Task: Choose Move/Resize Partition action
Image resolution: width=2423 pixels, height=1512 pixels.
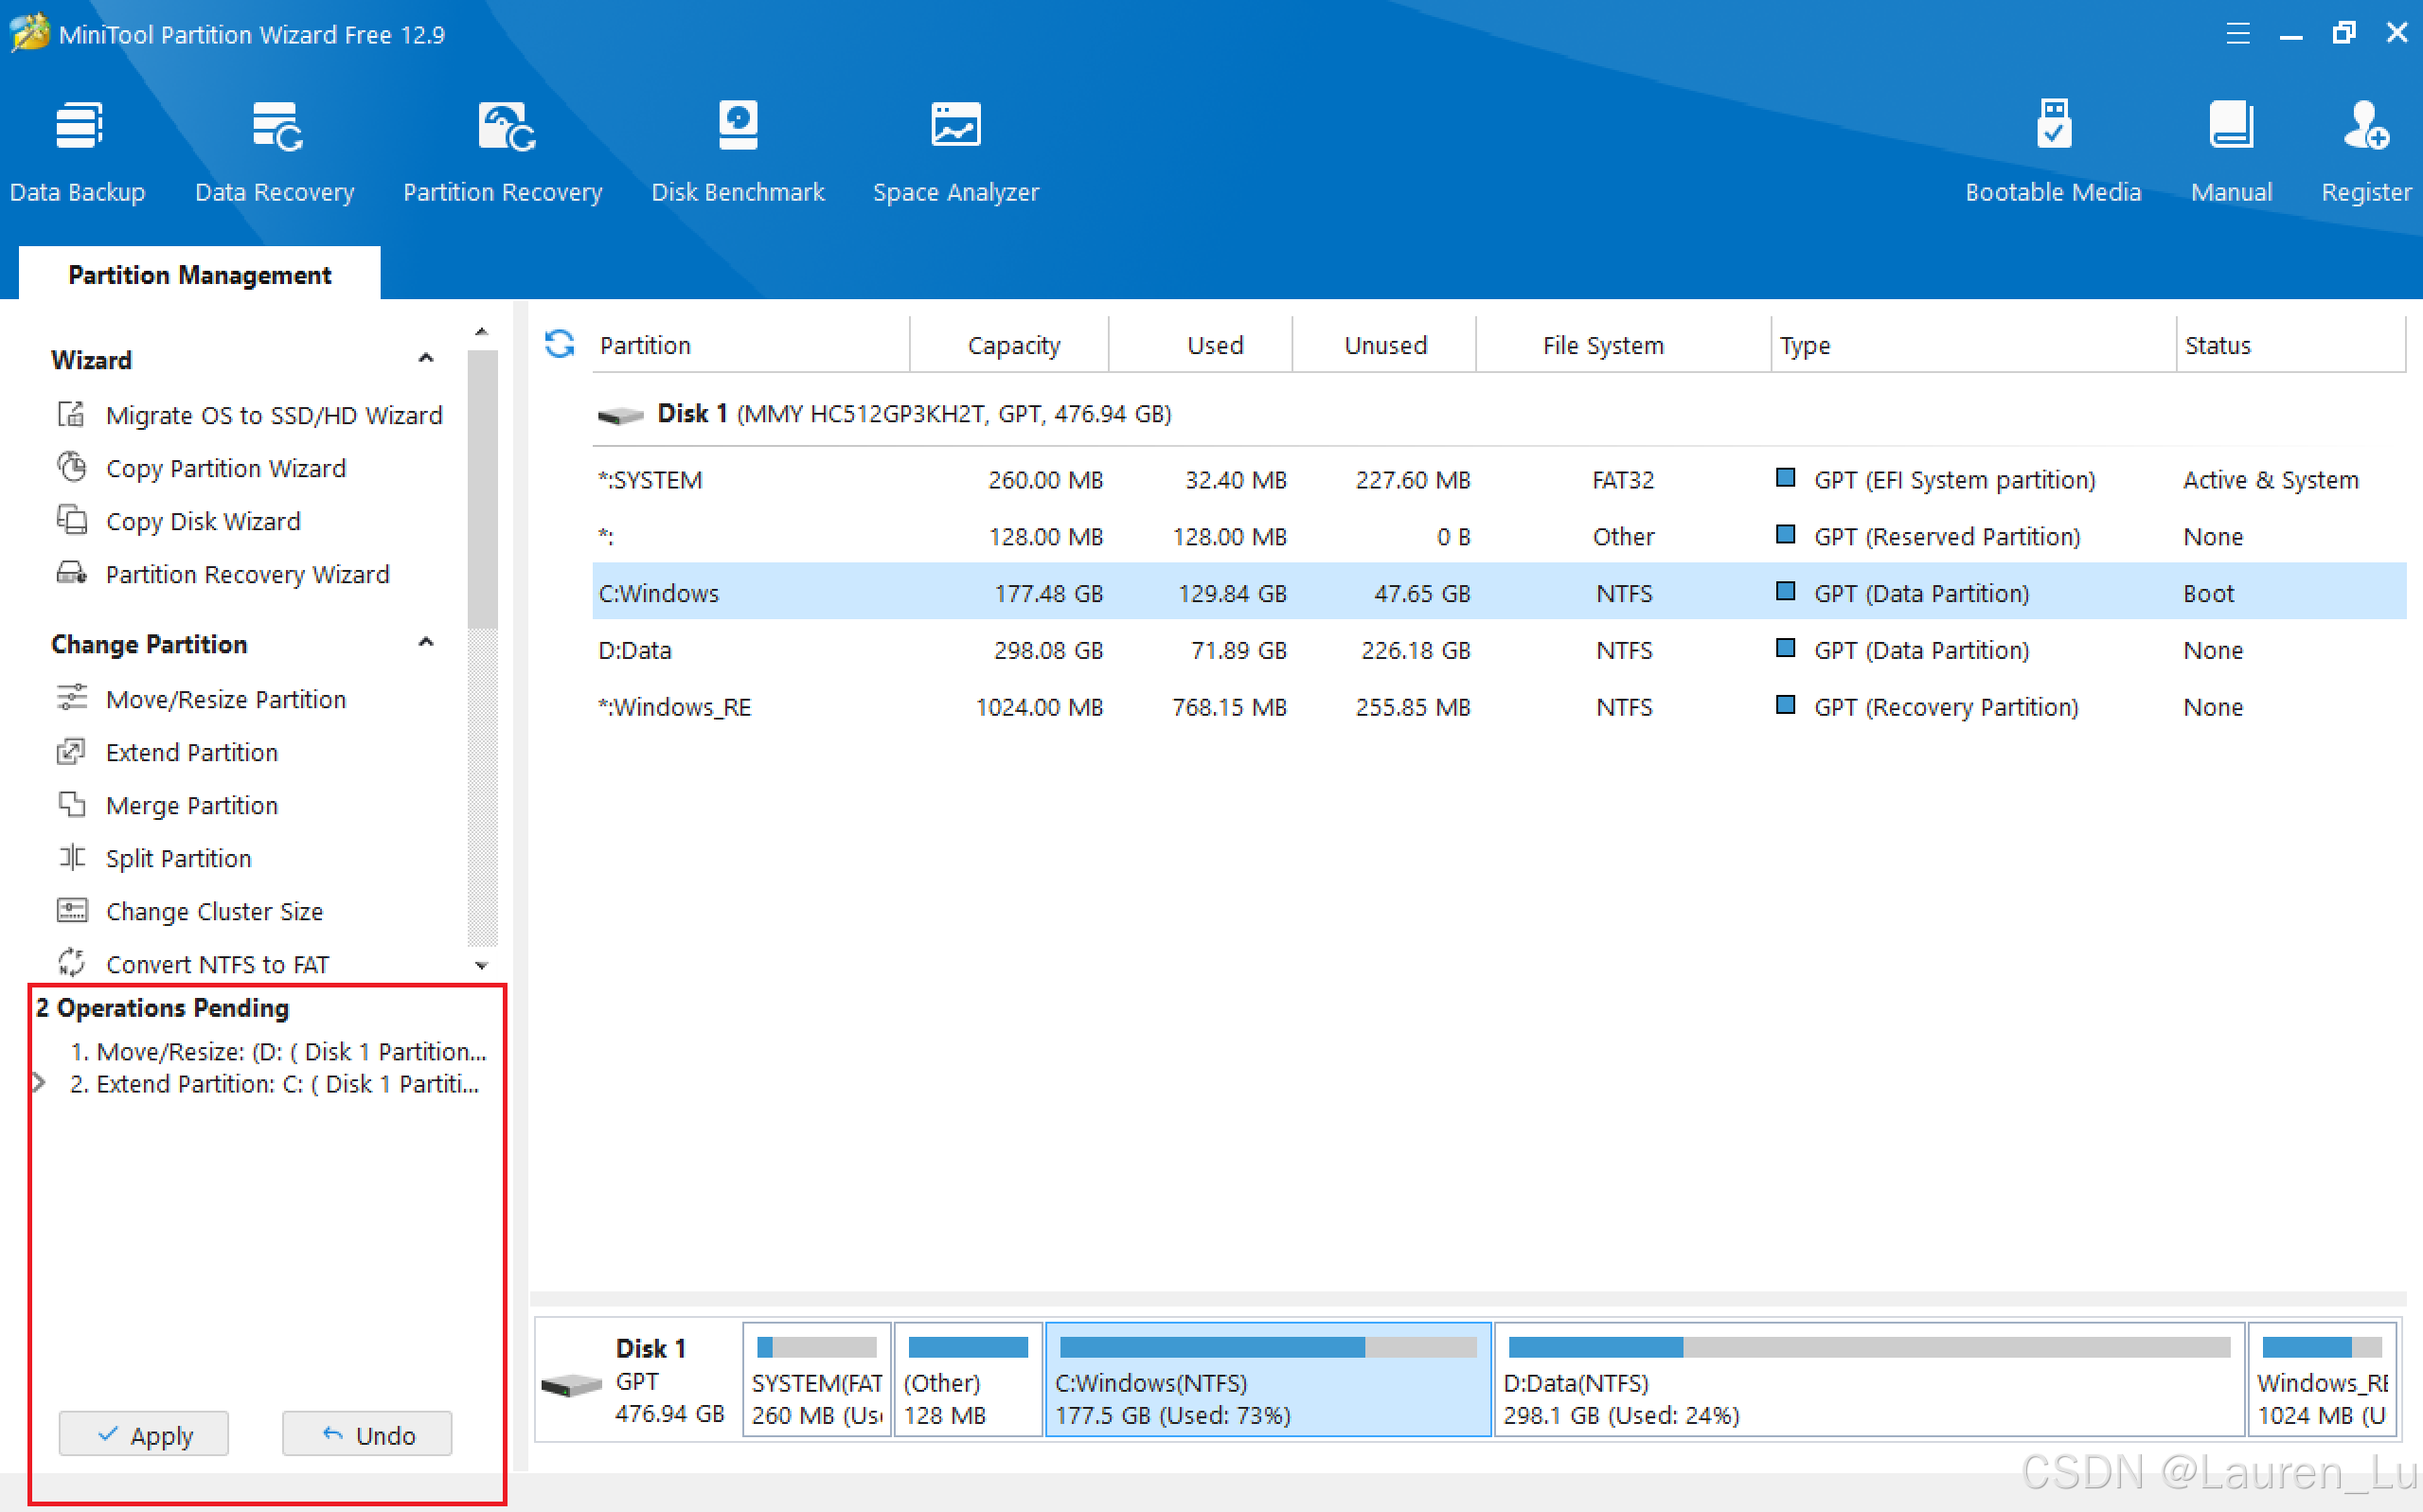Action: pyautogui.click(x=225, y=699)
